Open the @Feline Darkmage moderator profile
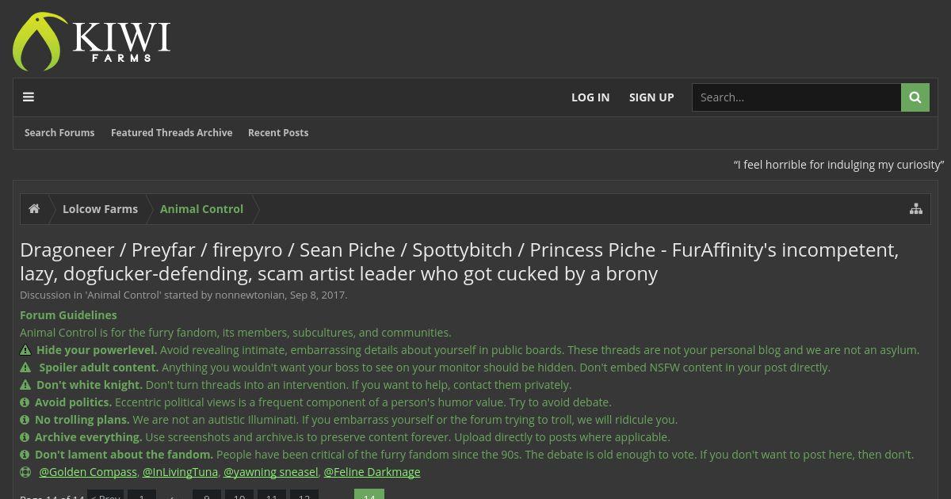Screen dimensions: 951x499 372,472
